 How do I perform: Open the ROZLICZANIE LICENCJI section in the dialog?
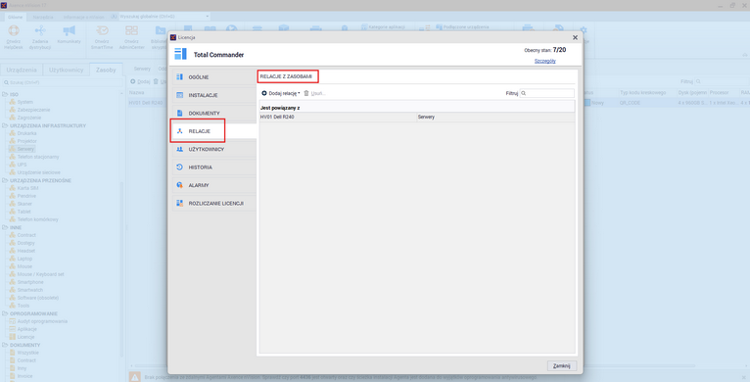(213, 204)
